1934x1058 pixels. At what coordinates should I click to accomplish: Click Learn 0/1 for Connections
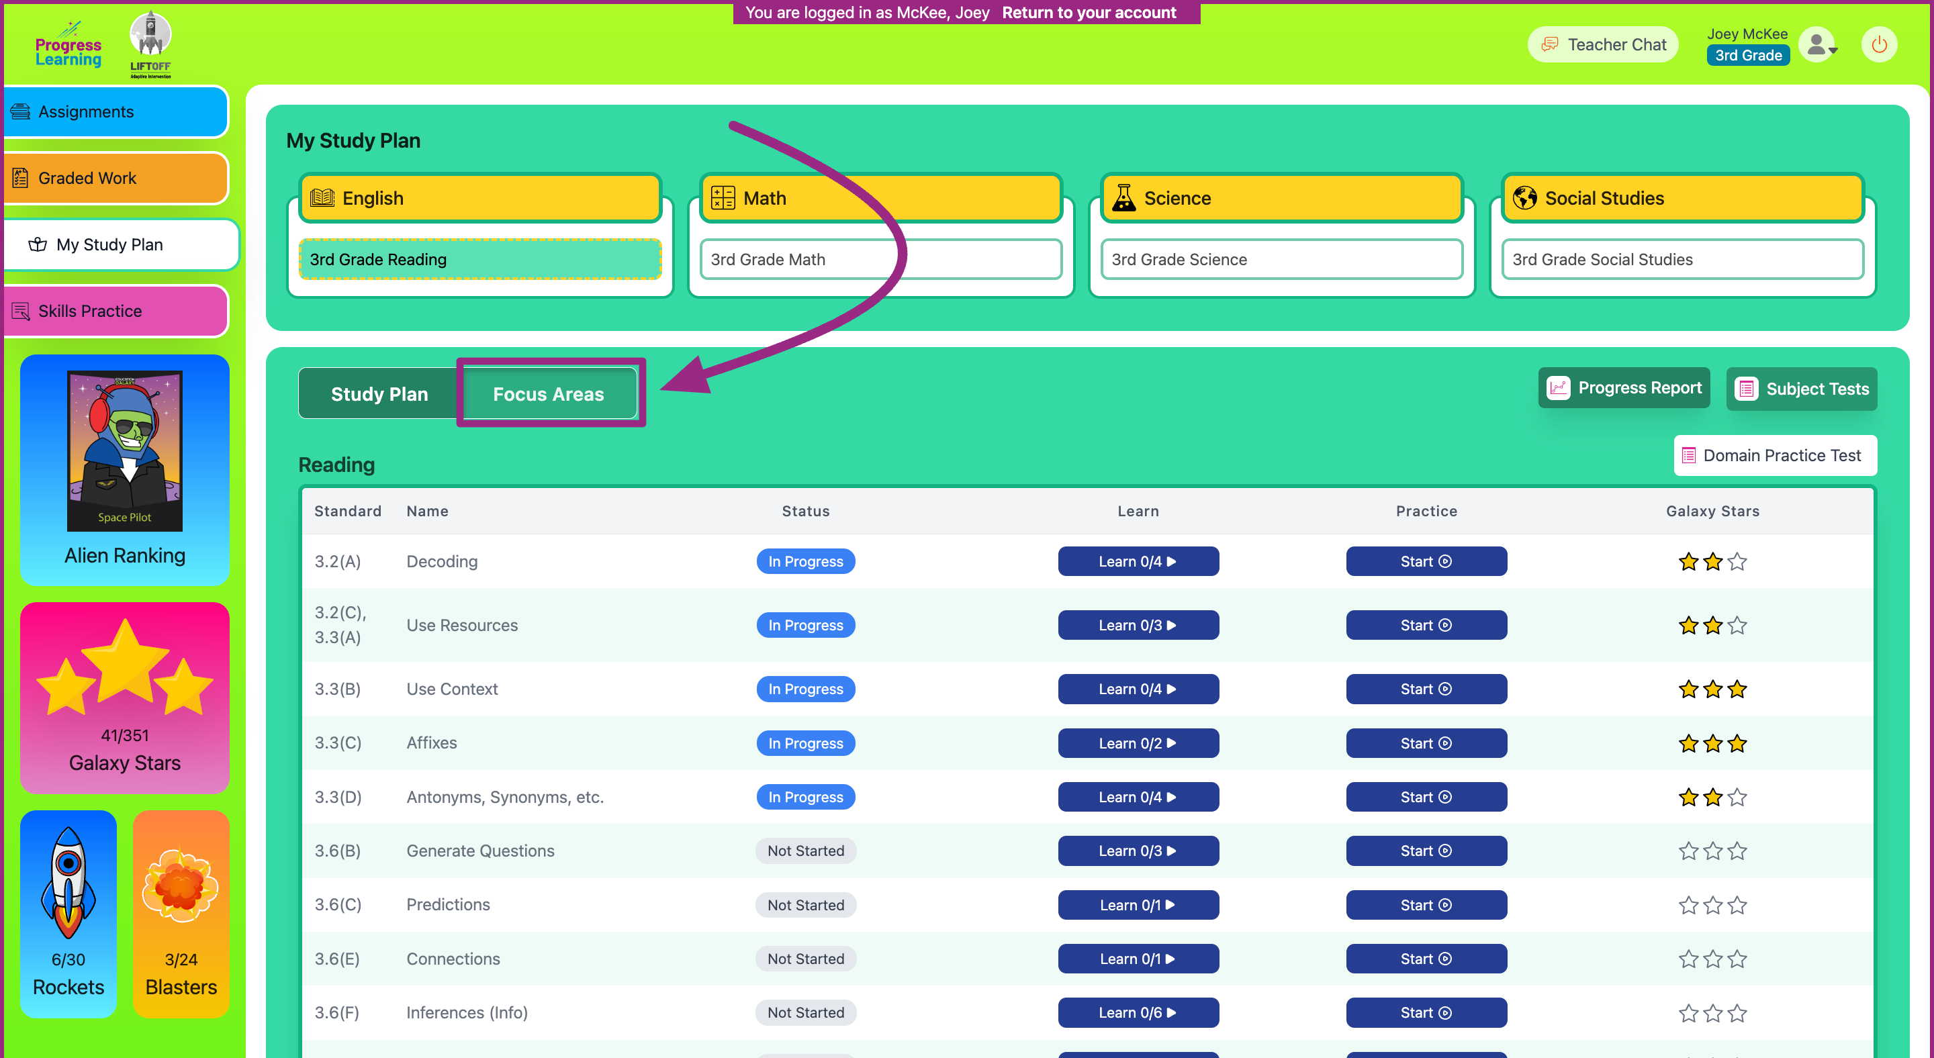[1138, 959]
